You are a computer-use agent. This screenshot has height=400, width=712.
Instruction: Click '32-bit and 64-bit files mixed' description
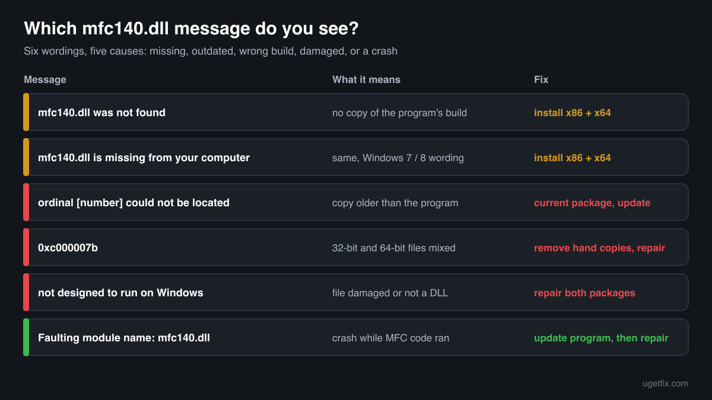(394, 248)
